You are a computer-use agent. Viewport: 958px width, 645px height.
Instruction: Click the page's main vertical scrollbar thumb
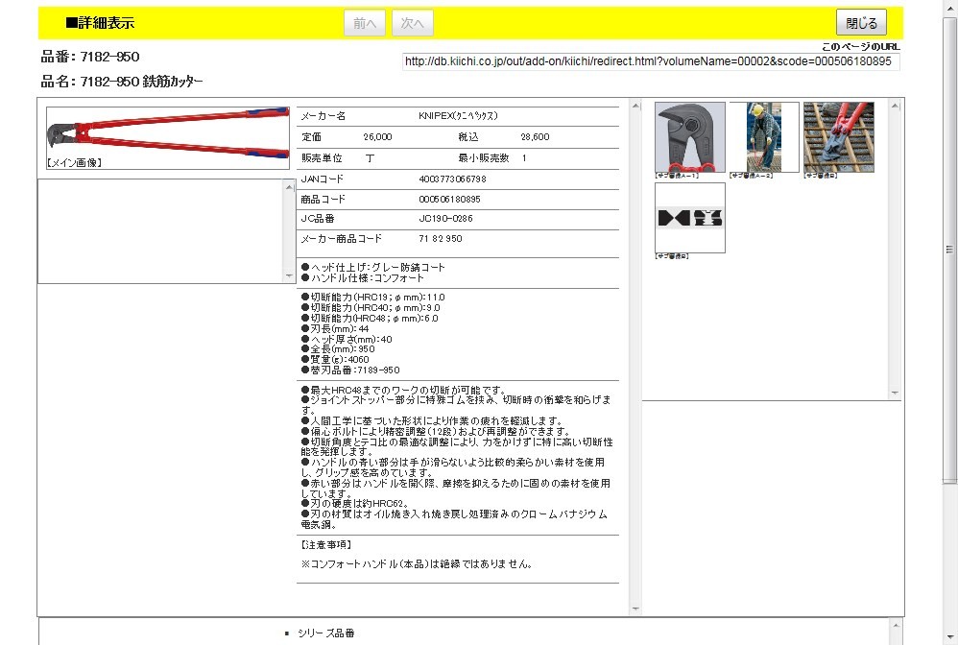click(949, 251)
